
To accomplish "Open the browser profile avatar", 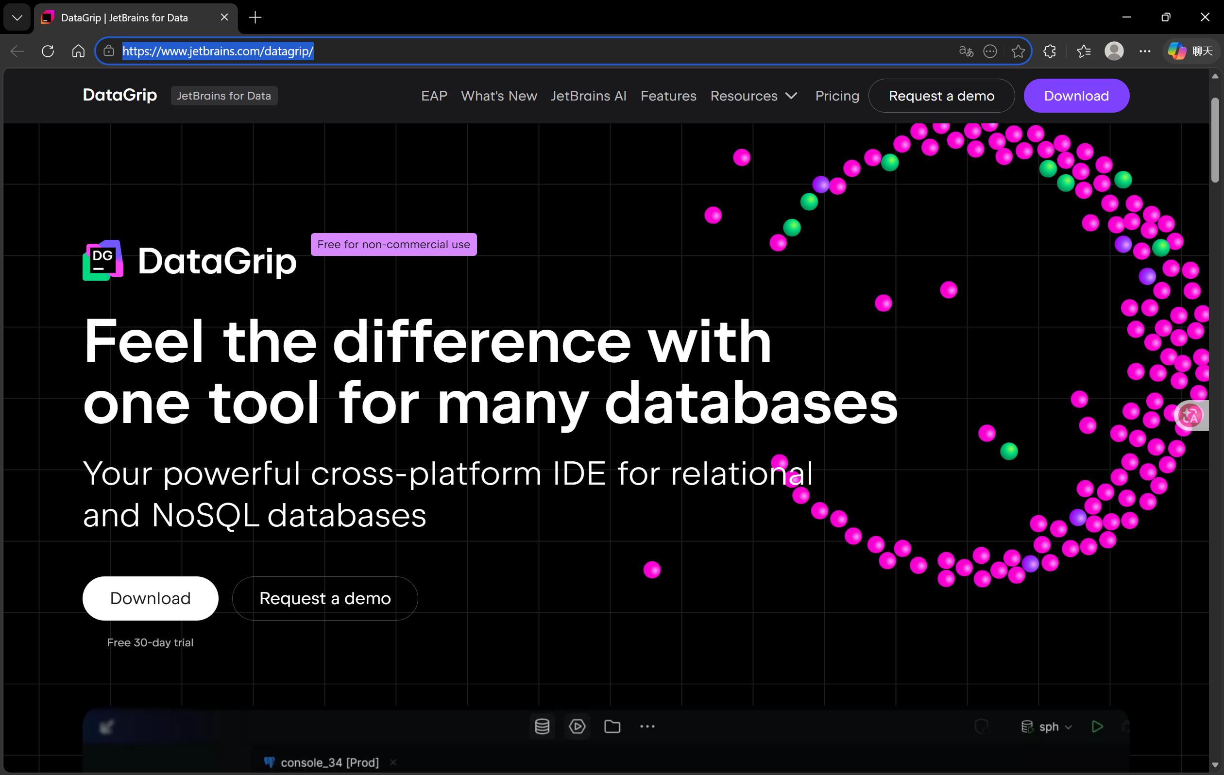I will point(1114,51).
